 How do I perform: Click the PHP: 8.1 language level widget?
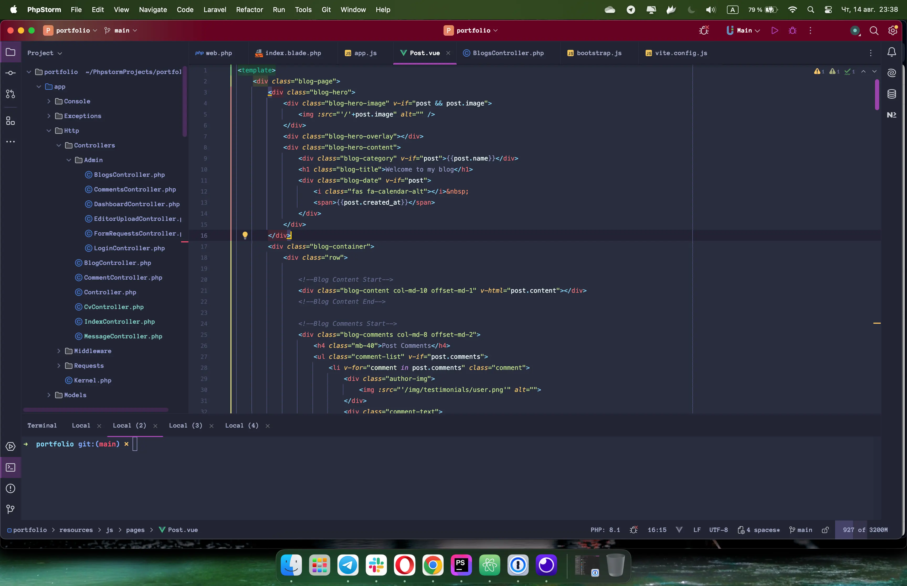click(x=605, y=530)
